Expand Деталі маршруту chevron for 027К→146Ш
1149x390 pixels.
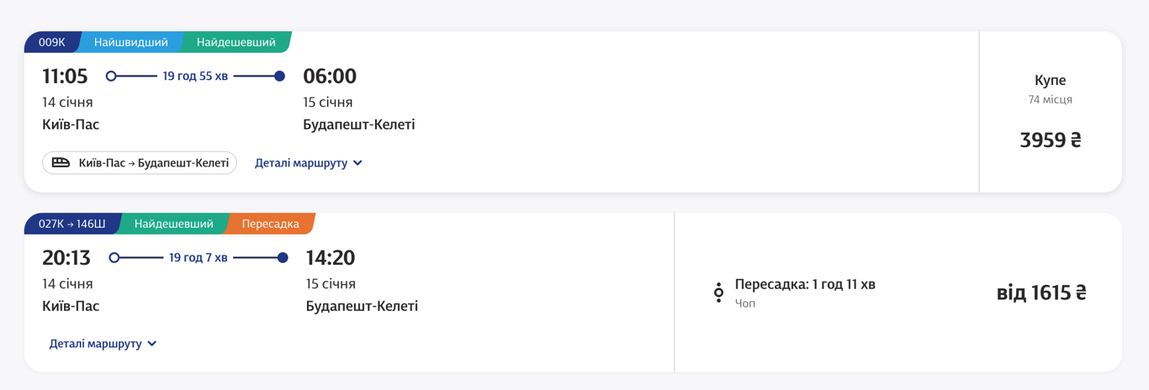click(152, 344)
